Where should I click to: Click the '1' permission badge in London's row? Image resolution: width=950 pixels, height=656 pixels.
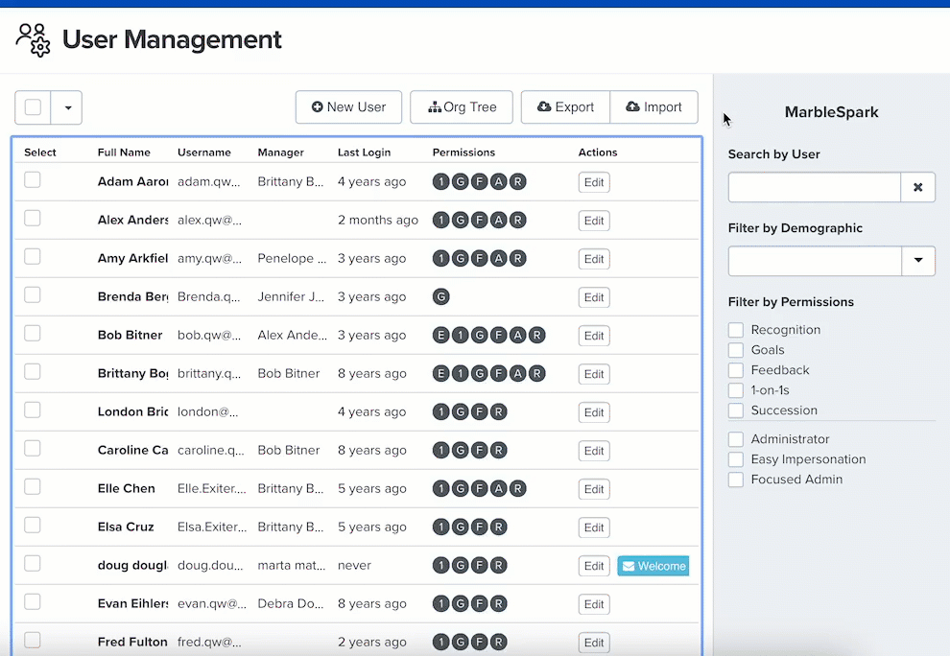tap(441, 411)
